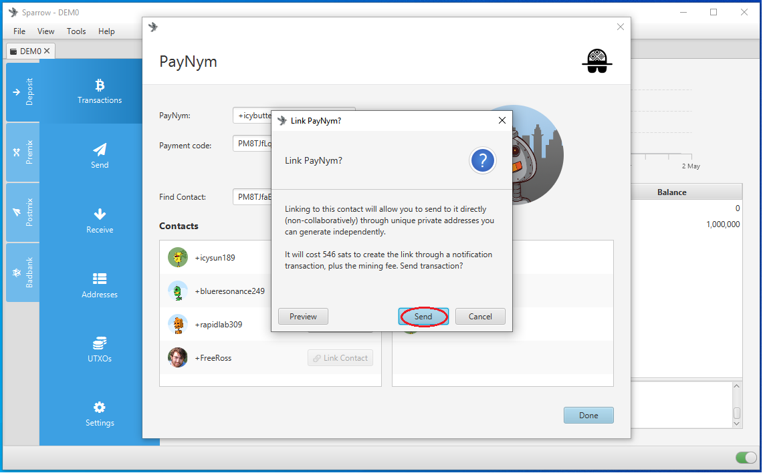Click the 2 May chart date label
763x473 pixels.
point(691,166)
